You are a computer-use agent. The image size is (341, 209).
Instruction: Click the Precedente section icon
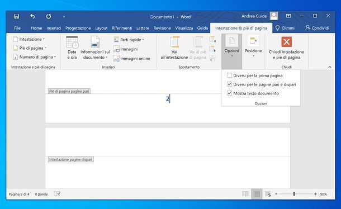click(212, 40)
